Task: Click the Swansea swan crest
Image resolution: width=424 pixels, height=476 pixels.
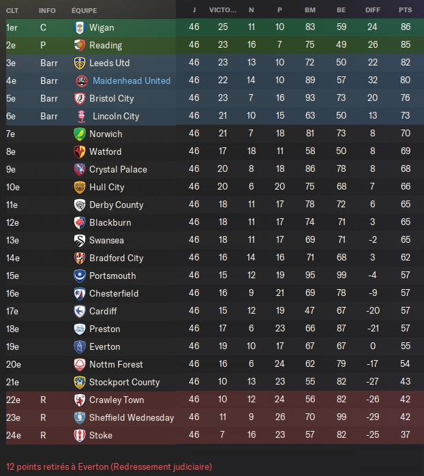Action: pos(80,241)
